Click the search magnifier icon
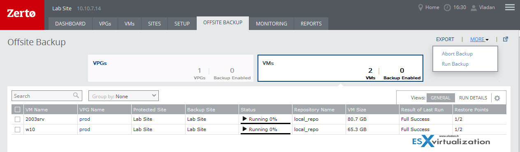 (x=76, y=95)
